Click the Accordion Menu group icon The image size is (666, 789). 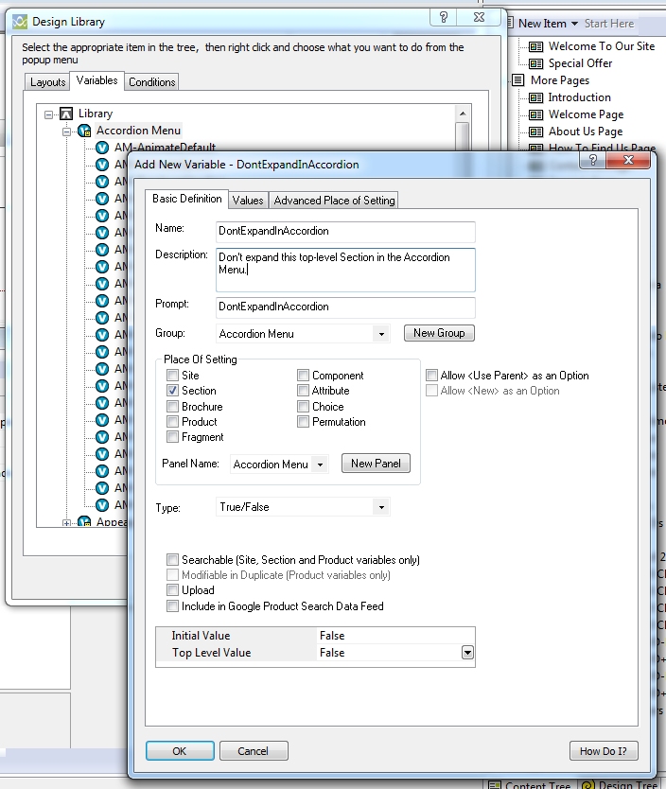(84, 131)
